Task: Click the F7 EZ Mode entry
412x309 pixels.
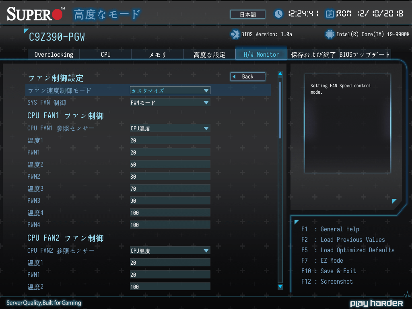Action: coord(322,261)
